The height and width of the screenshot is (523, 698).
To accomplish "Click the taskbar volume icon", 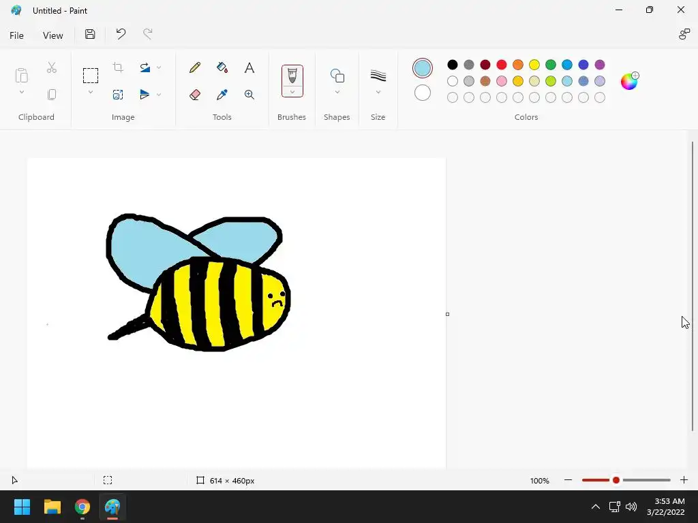I will (x=631, y=507).
